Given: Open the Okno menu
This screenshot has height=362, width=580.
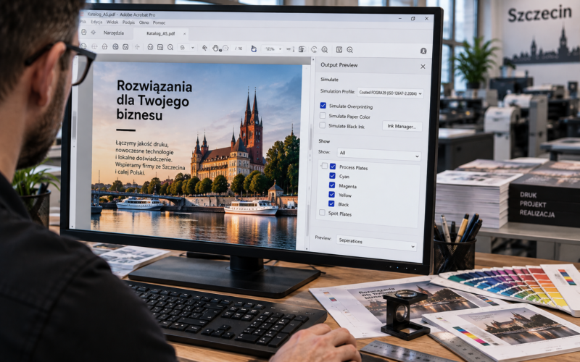Looking at the screenshot, I should click(x=144, y=22).
